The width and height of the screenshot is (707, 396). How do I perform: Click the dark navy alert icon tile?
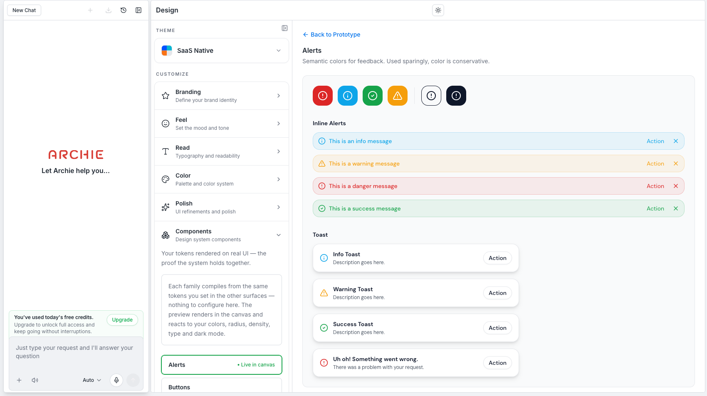[x=456, y=96]
